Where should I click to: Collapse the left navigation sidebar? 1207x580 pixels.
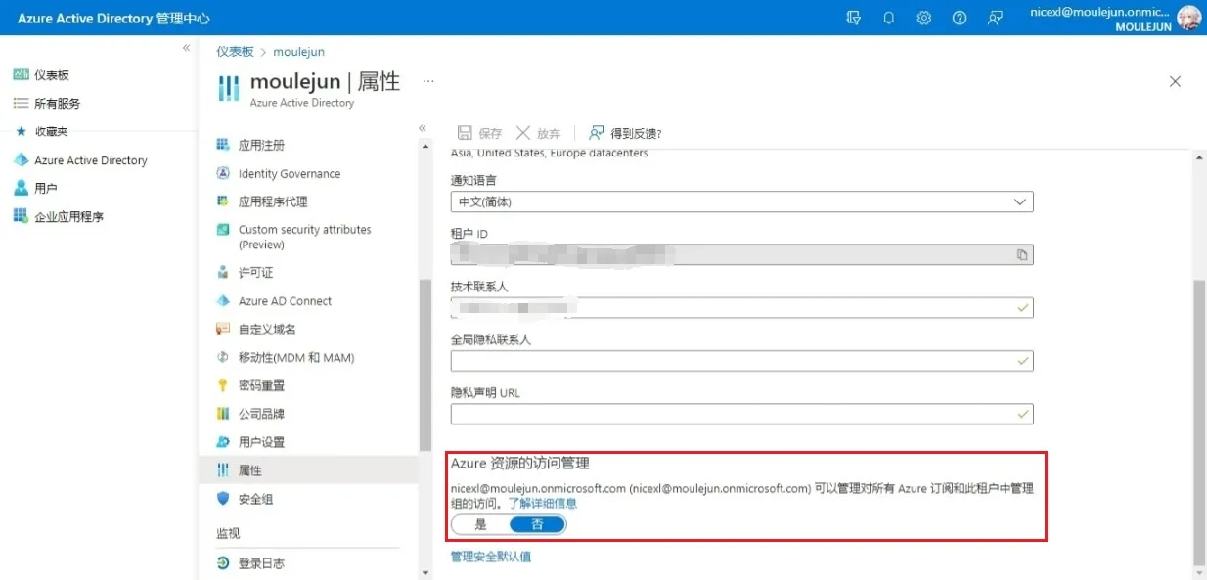186,48
